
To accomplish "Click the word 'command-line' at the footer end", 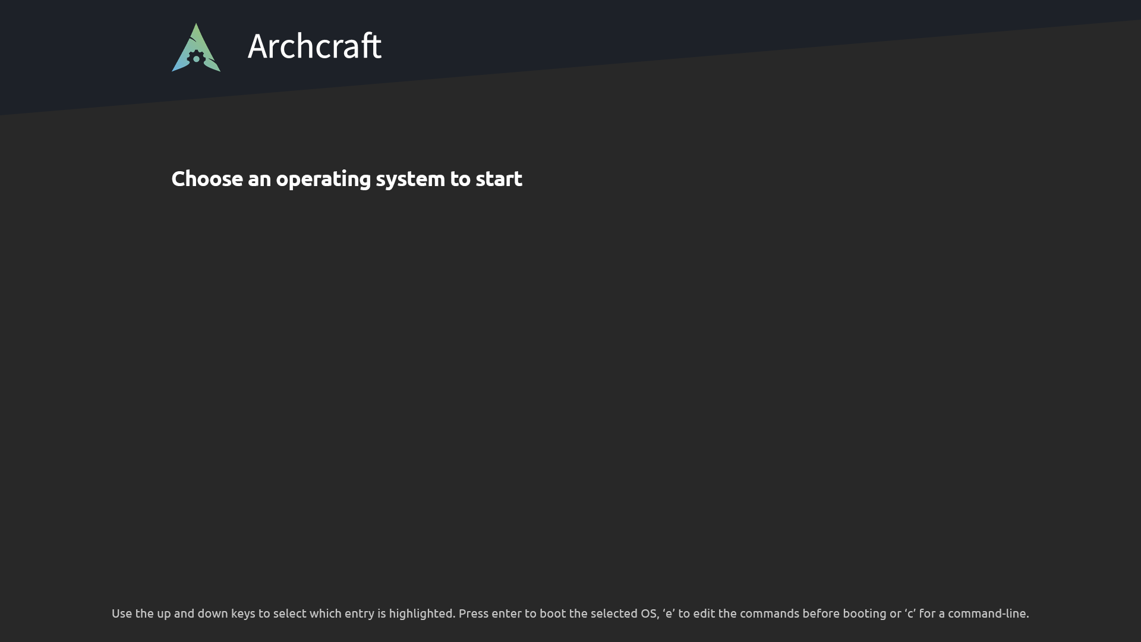I will [986, 613].
